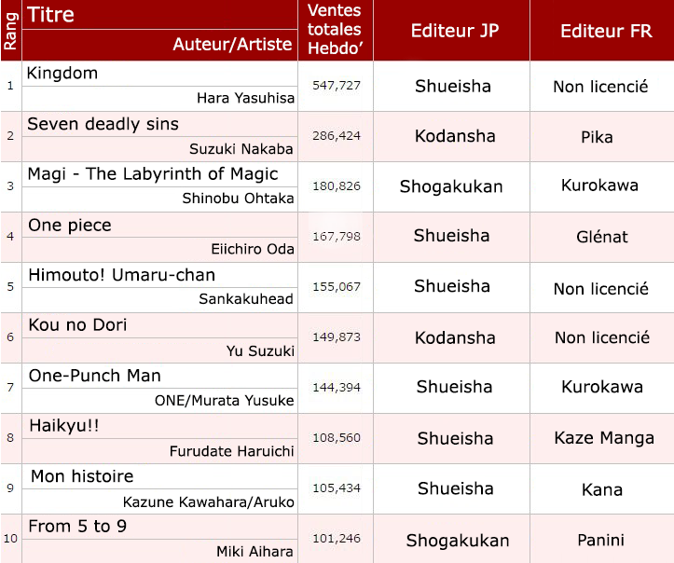
Task: Click sales value 149,873
Action: (x=337, y=336)
